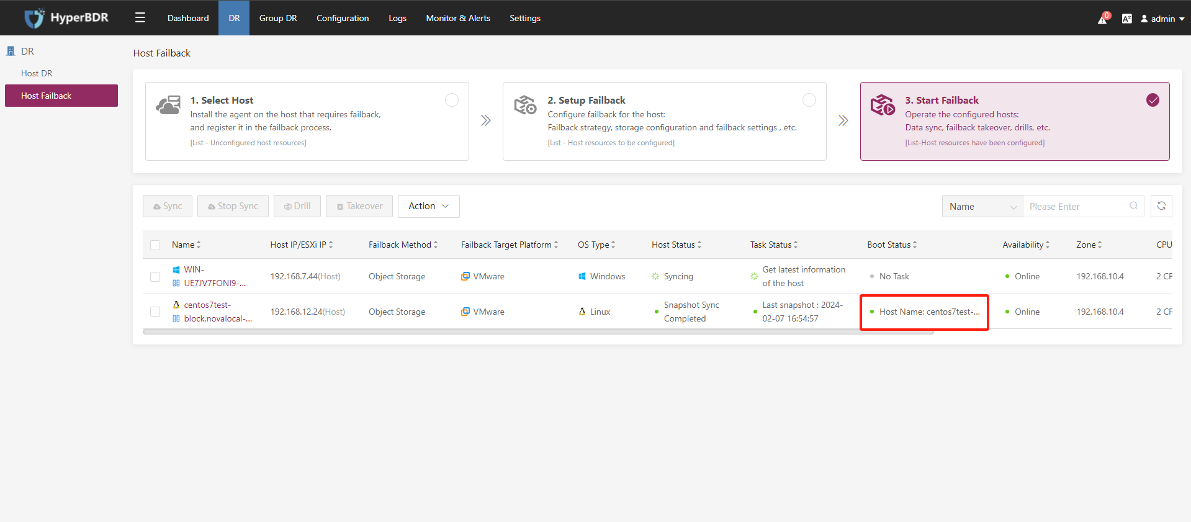1191x522 pixels.
Task: Click the Takeover button
Action: tap(359, 206)
